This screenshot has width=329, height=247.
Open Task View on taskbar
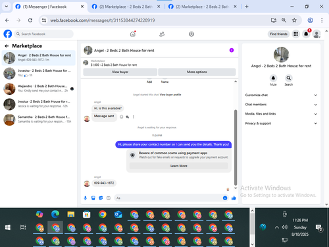23,227
